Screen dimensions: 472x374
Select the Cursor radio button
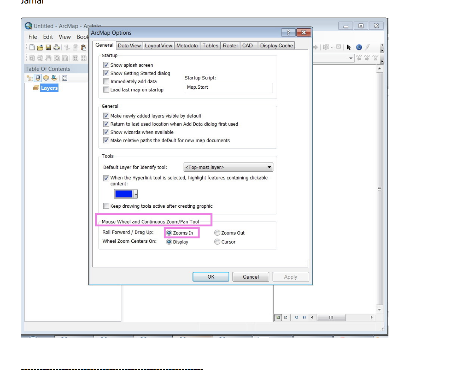[217, 242]
